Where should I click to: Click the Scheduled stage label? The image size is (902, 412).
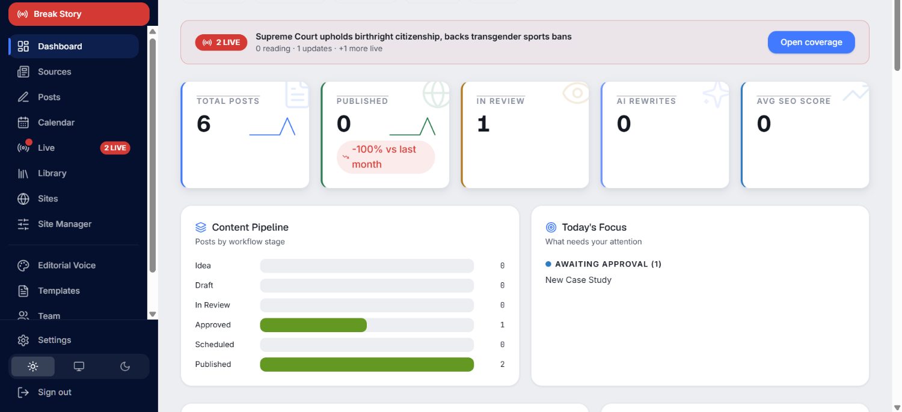tap(215, 345)
